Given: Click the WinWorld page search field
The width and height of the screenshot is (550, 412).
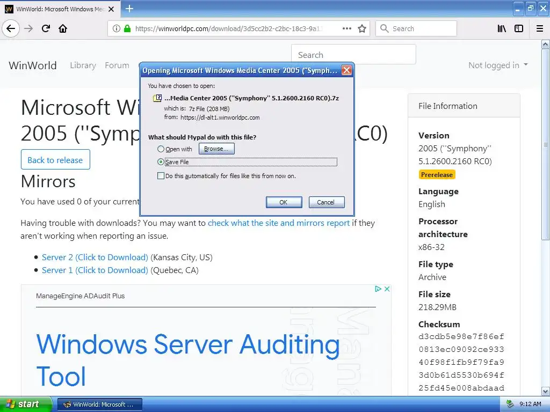Looking at the screenshot, I should pos(353,55).
